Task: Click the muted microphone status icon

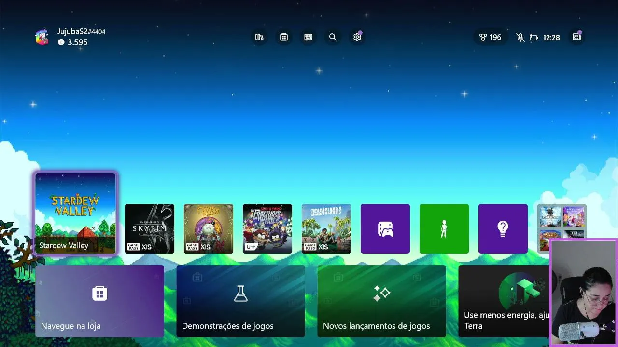Action: point(520,37)
